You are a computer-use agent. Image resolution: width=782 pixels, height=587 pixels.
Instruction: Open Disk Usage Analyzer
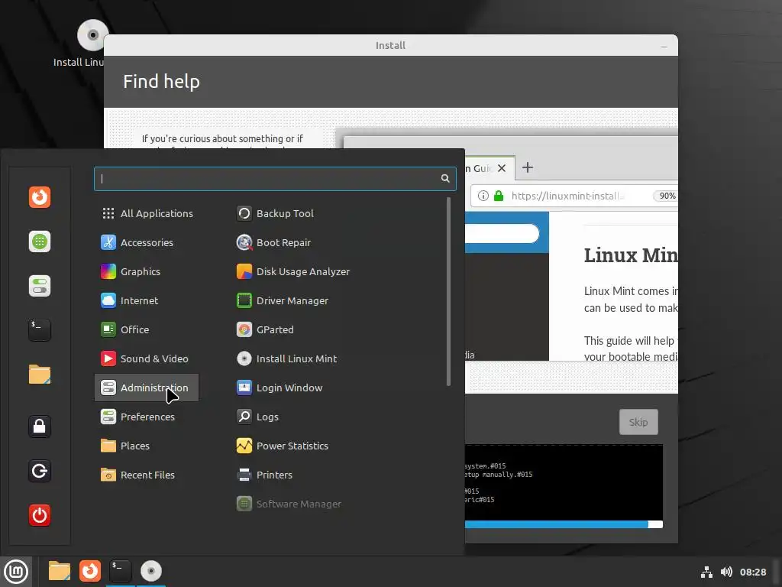coord(293,271)
